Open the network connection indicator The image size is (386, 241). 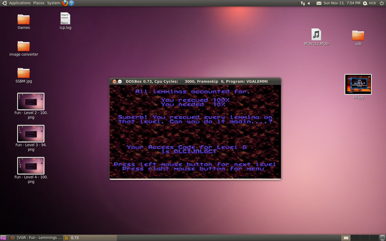click(303, 3)
